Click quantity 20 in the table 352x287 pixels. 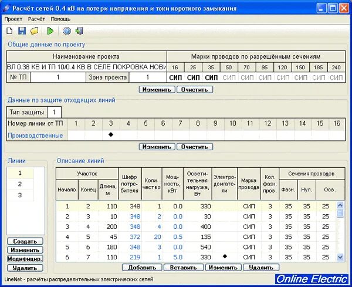click(x=157, y=237)
